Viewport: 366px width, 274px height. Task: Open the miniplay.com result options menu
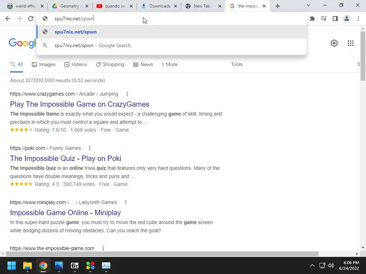point(125,203)
